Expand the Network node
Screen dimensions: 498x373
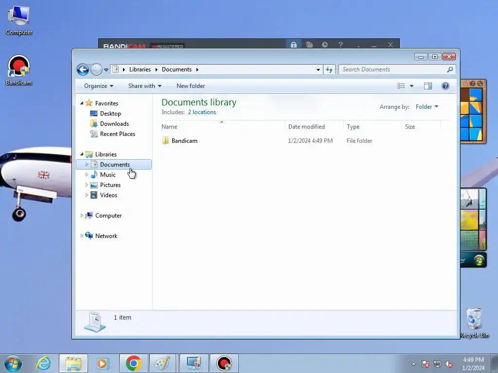(x=82, y=236)
